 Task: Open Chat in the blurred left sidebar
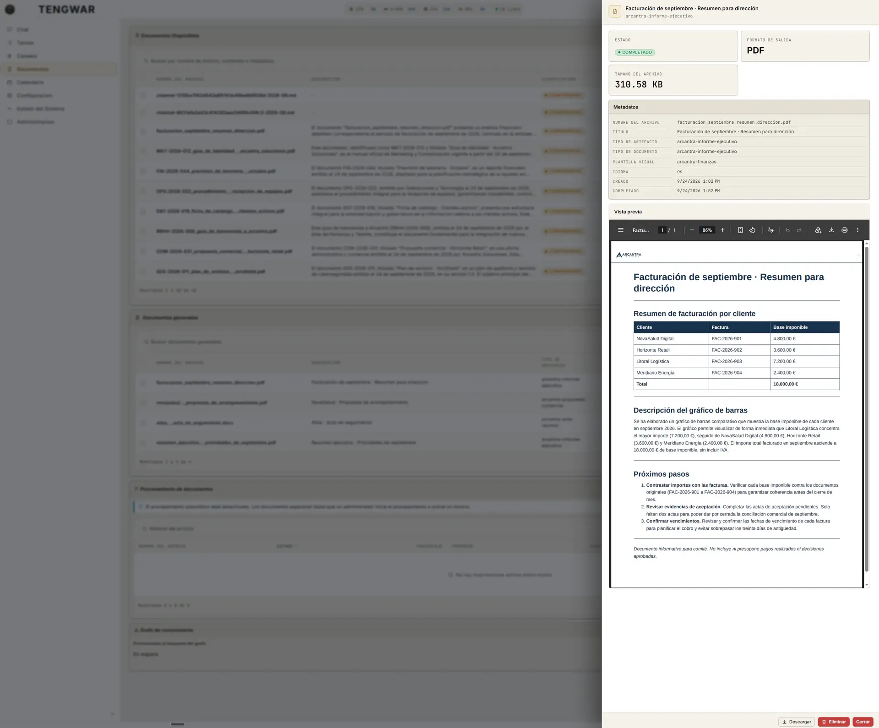[x=22, y=30]
